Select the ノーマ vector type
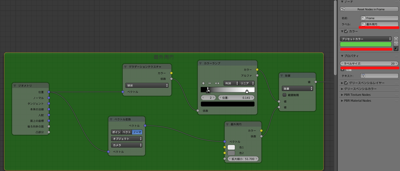Image resolution: width=400 pixels, height=171 pixels. click(x=137, y=132)
